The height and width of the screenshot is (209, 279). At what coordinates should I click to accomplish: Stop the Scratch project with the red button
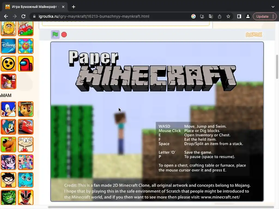coord(64,35)
